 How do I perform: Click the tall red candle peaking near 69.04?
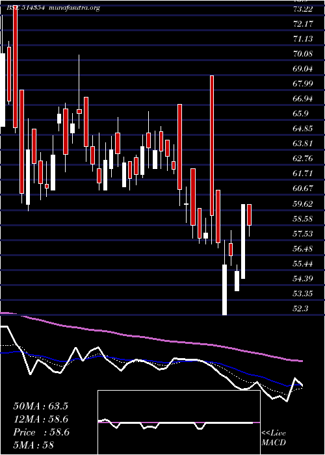(x=212, y=145)
